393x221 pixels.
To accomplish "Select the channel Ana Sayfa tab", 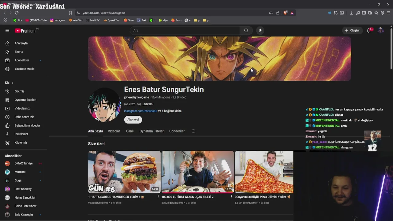I will click(x=95, y=131).
